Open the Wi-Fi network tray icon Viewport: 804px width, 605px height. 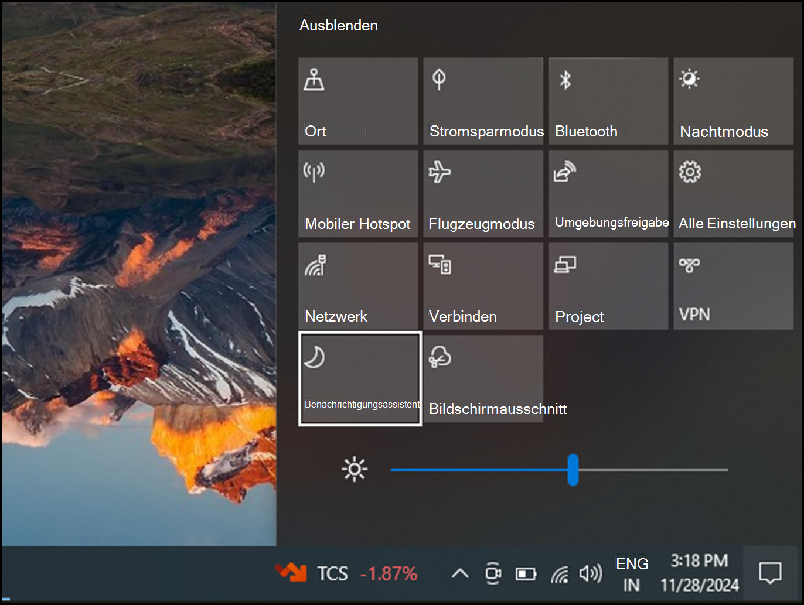click(x=560, y=574)
